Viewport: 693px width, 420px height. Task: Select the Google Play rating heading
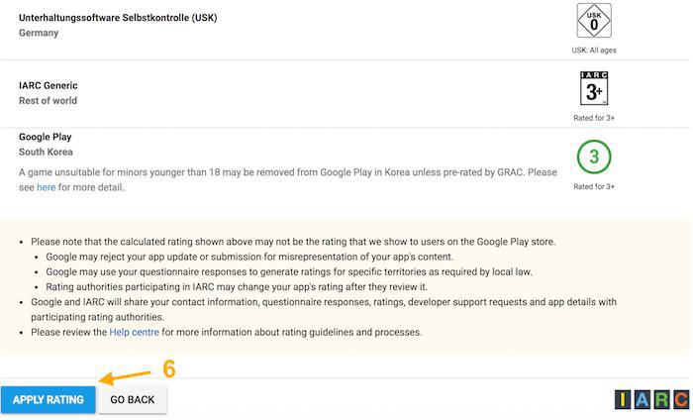(x=46, y=137)
